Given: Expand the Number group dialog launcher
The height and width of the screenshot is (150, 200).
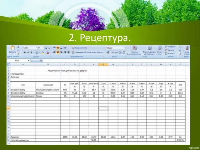Looking at the screenshot, I should 124,57.
